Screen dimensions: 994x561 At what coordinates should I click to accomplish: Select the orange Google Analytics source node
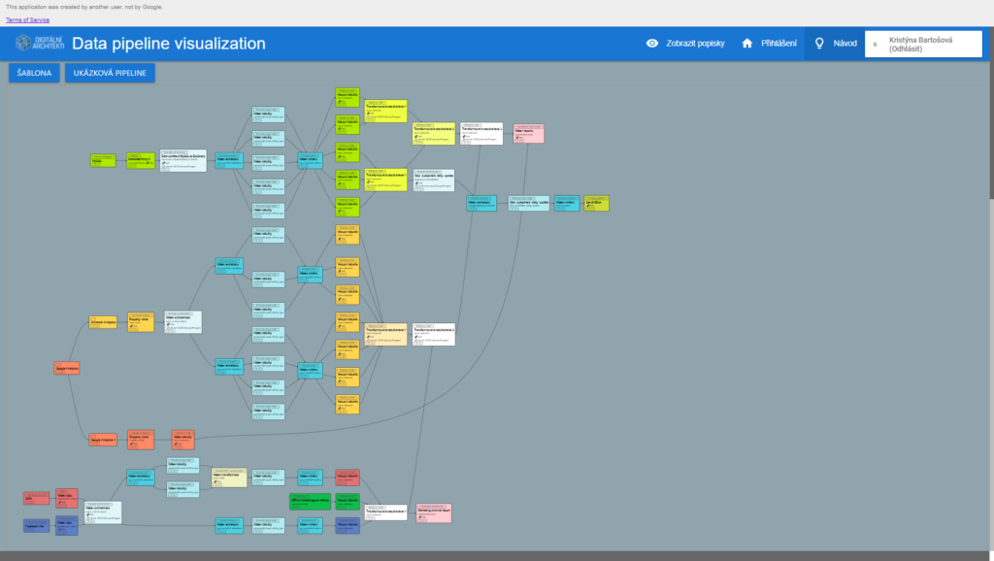click(67, 368)
